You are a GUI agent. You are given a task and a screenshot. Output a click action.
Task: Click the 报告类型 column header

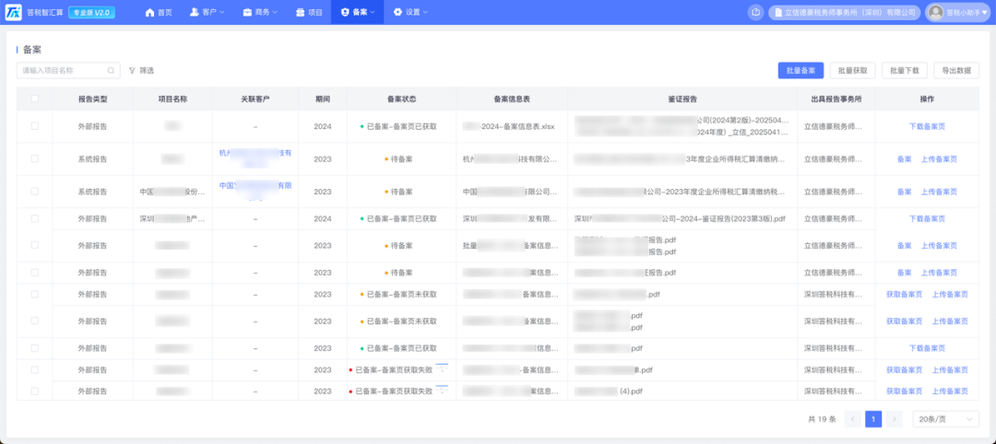point(93,99)
